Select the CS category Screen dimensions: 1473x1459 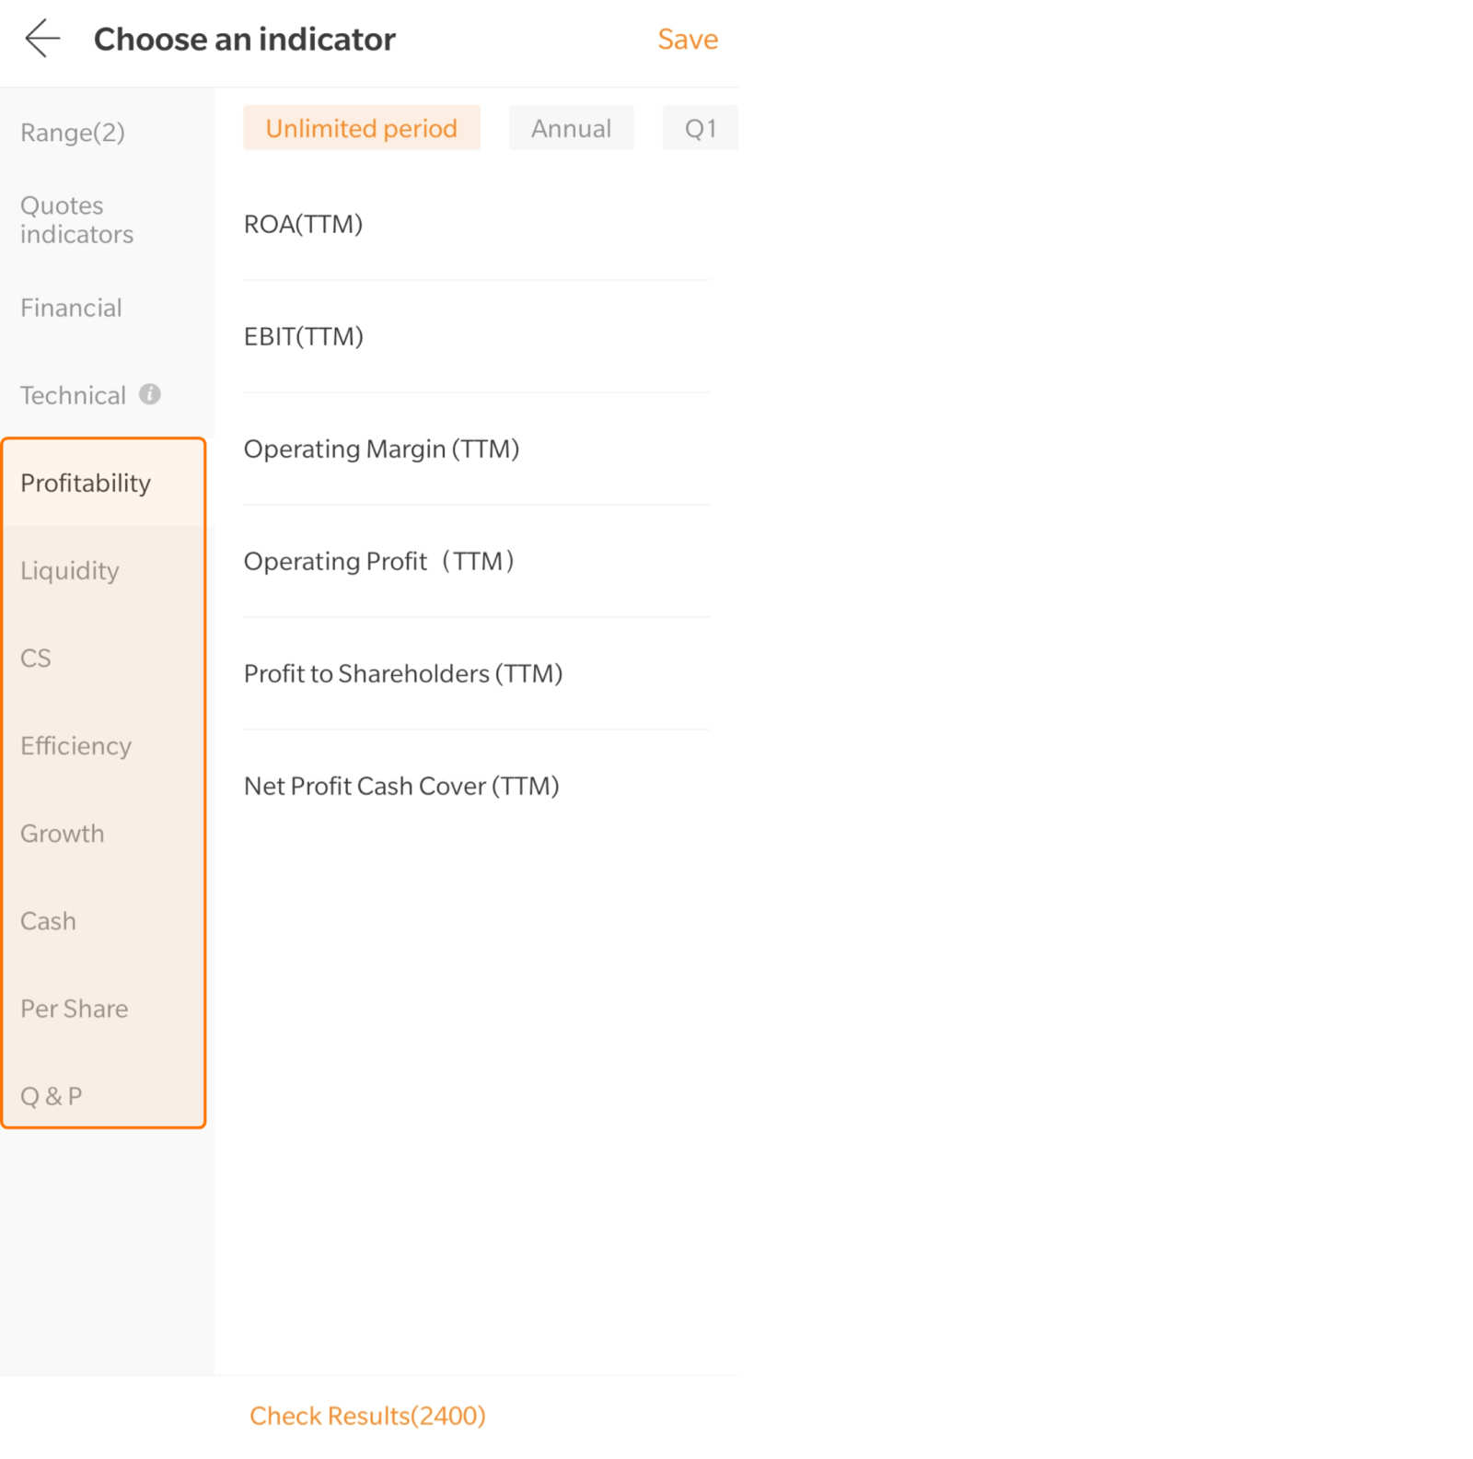click(x=36, y=658)
